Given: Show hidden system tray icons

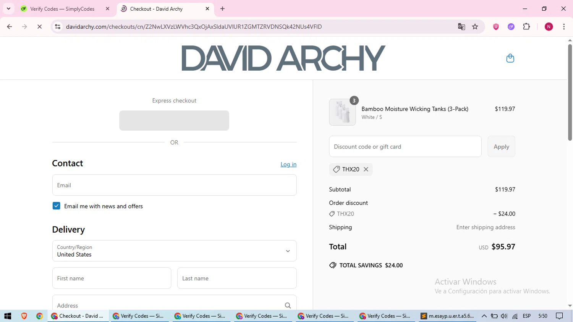Looking at the screenshot, I should [484, 316].
